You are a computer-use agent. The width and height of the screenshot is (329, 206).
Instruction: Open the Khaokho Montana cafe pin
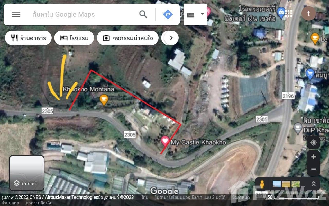click(x=104, y=100)
